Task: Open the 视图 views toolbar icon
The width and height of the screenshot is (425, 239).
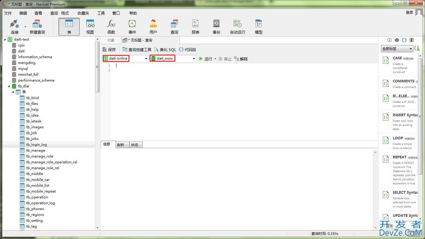Action: (x=90, y=27)
